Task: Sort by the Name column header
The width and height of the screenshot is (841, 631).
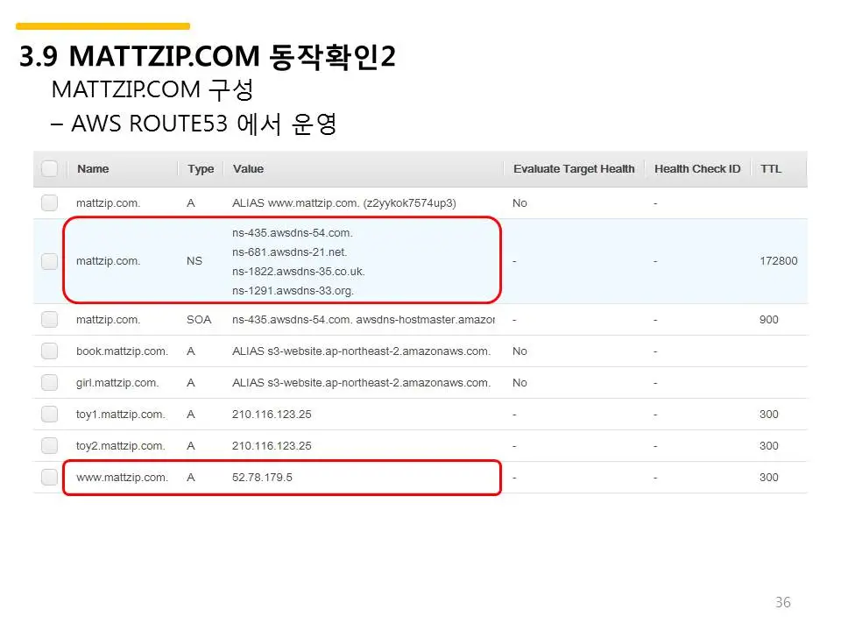Action: pos(93,169)
